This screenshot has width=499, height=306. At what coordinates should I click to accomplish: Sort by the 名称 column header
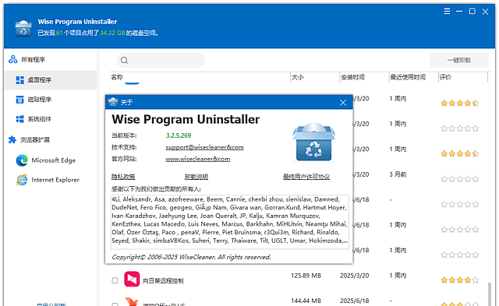(117, 77)
